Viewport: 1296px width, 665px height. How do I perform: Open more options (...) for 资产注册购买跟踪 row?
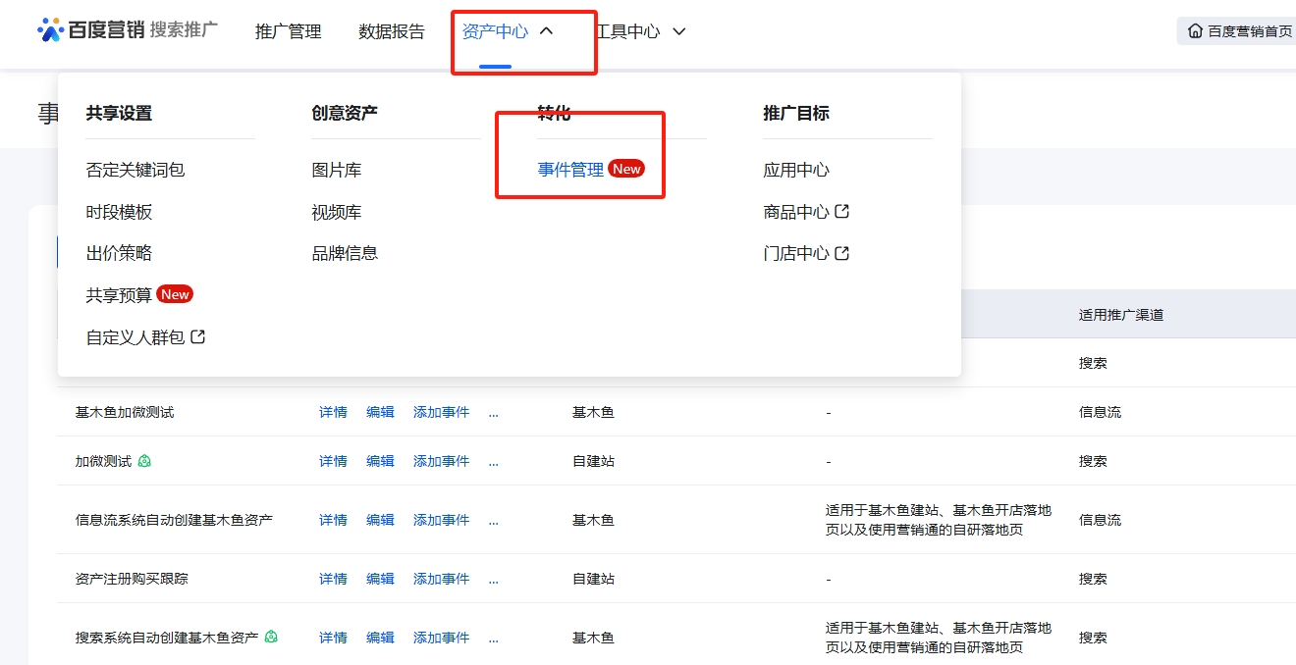click(x=493, y=580)
